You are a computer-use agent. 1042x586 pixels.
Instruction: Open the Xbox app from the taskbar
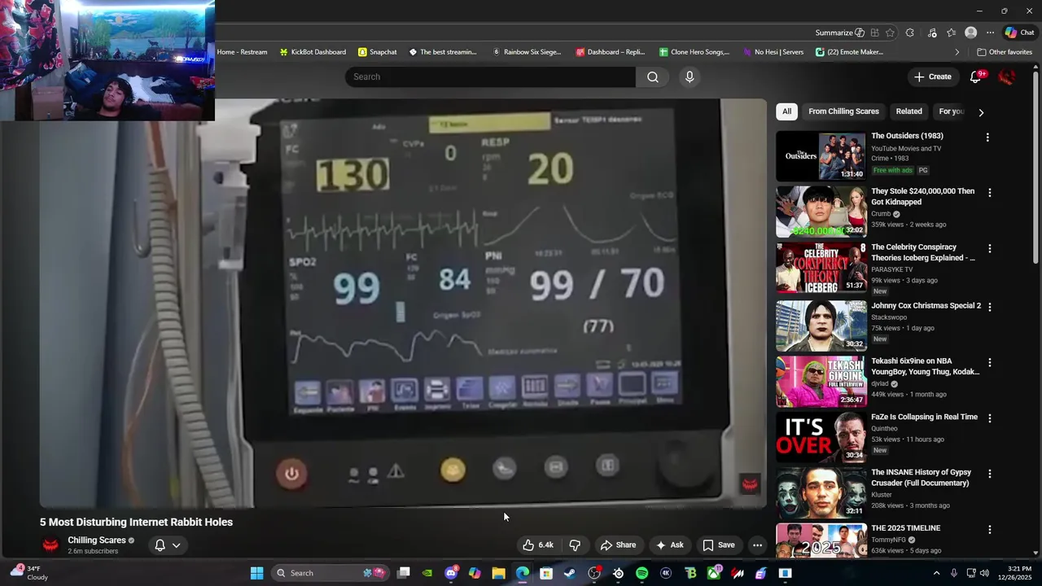[713, 573]
